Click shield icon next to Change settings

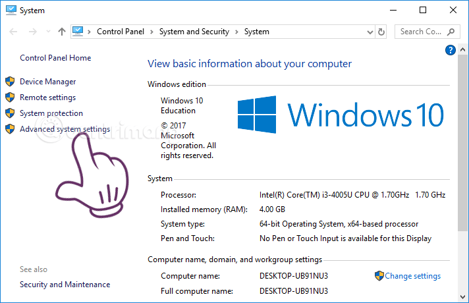379,276
